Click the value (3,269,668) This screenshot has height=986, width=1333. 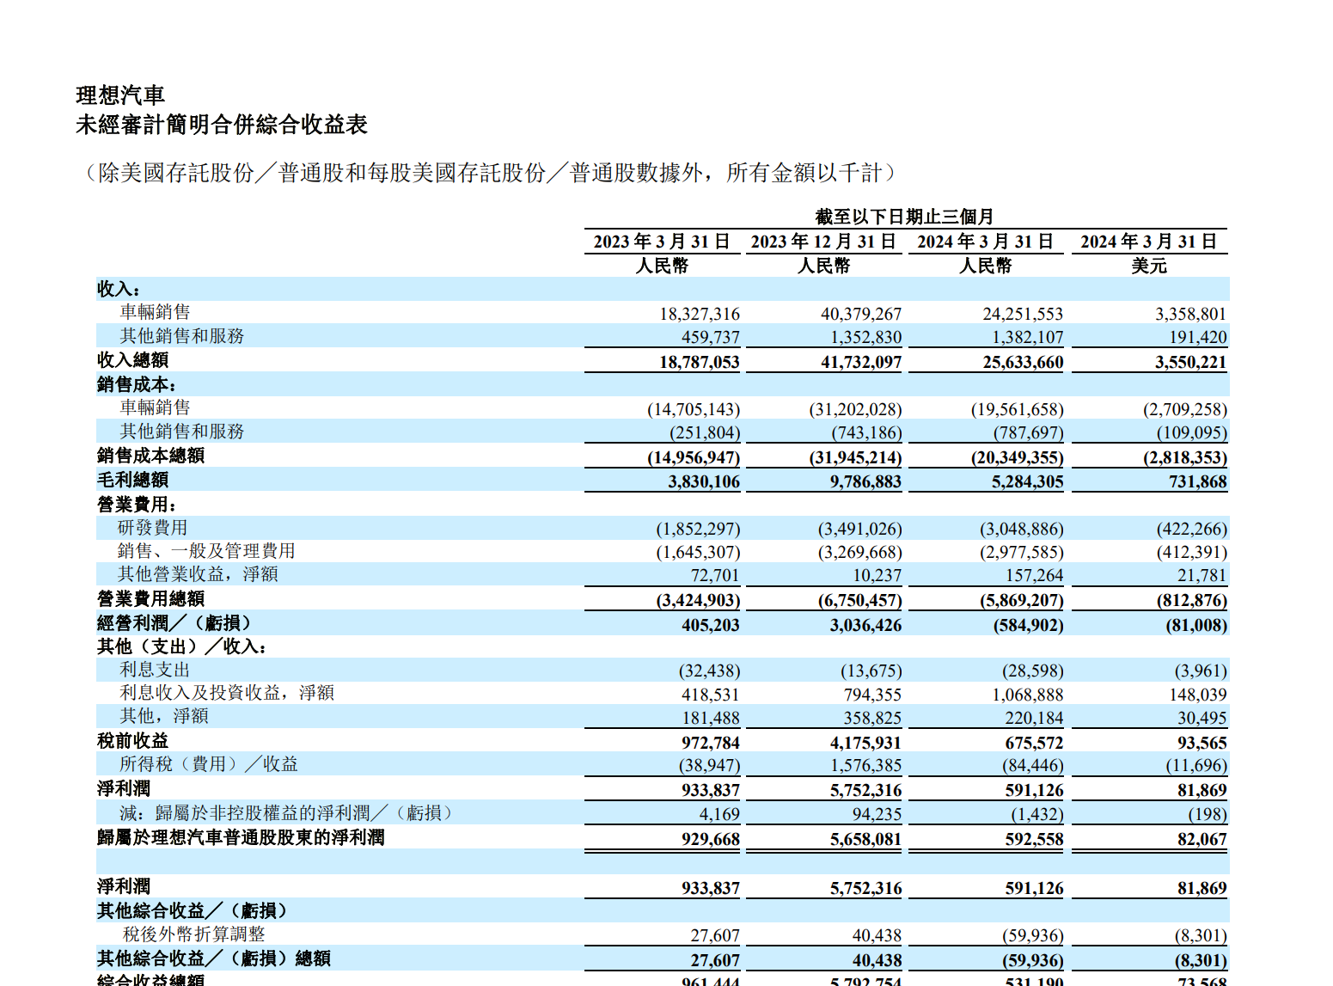[859, 552]
